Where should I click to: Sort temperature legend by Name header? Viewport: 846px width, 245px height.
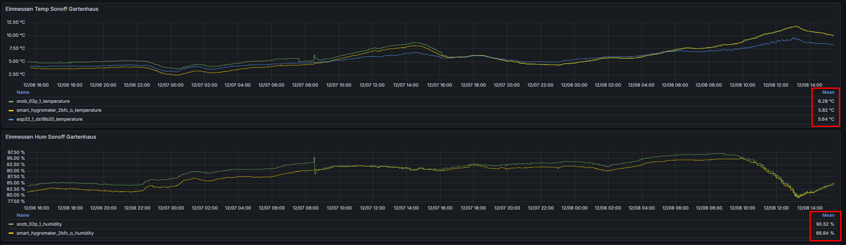pos(23,92)
